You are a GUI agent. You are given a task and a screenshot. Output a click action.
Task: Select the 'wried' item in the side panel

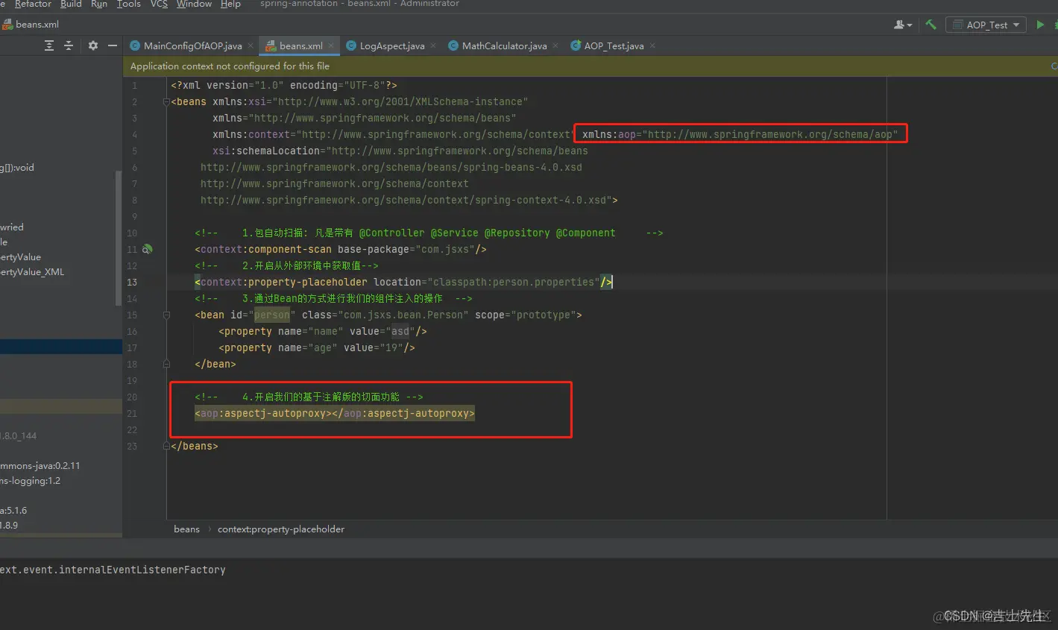coord(12,227)
